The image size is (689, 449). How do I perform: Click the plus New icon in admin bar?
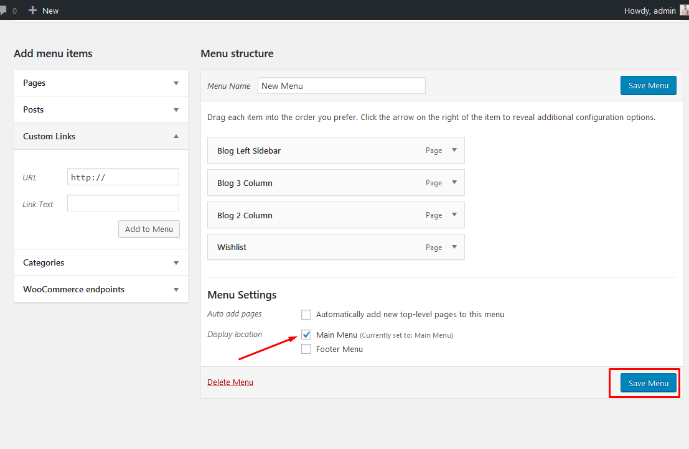coord(33,11)
